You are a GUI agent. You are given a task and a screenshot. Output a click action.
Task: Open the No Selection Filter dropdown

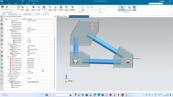tap(14, 14)
